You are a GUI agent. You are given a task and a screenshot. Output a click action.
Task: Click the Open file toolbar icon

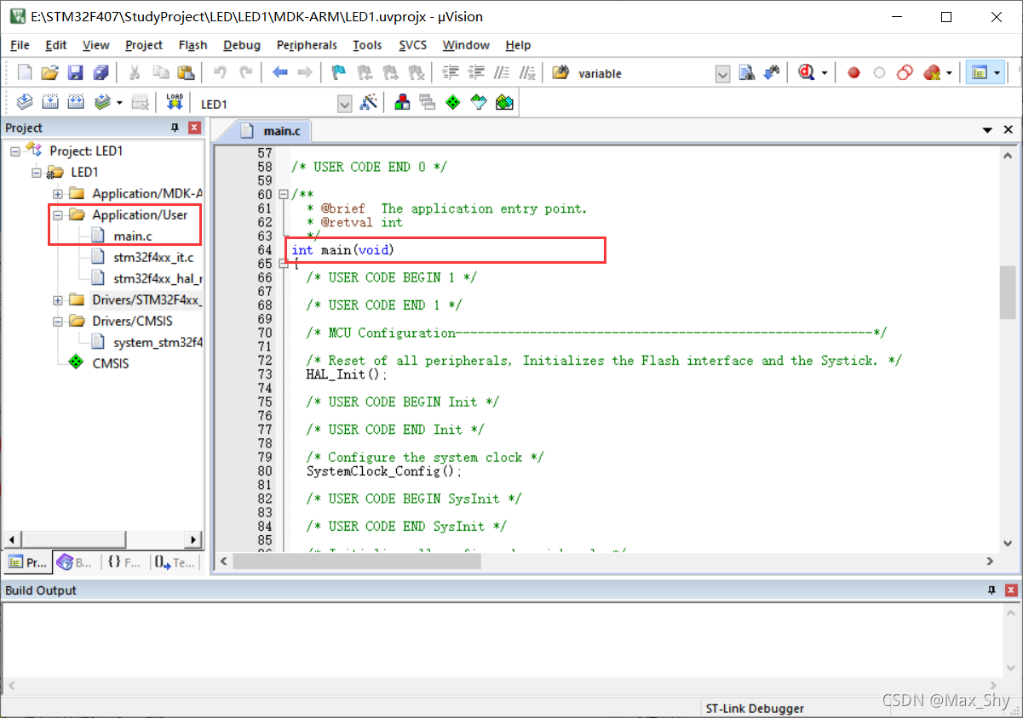coord(50,73)
